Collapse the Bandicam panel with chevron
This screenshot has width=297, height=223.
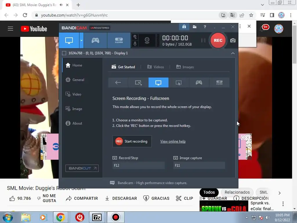click(233, 53)
